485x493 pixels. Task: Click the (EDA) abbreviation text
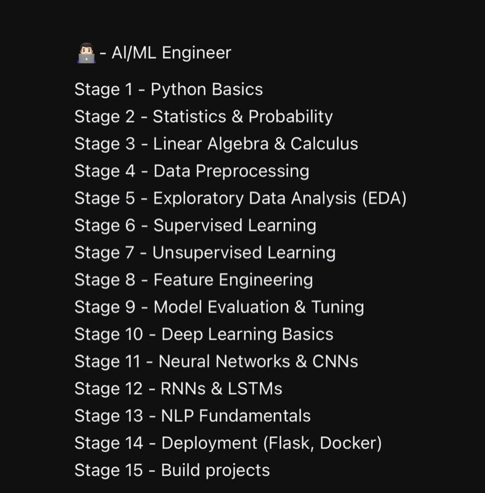tap(384, 198)
